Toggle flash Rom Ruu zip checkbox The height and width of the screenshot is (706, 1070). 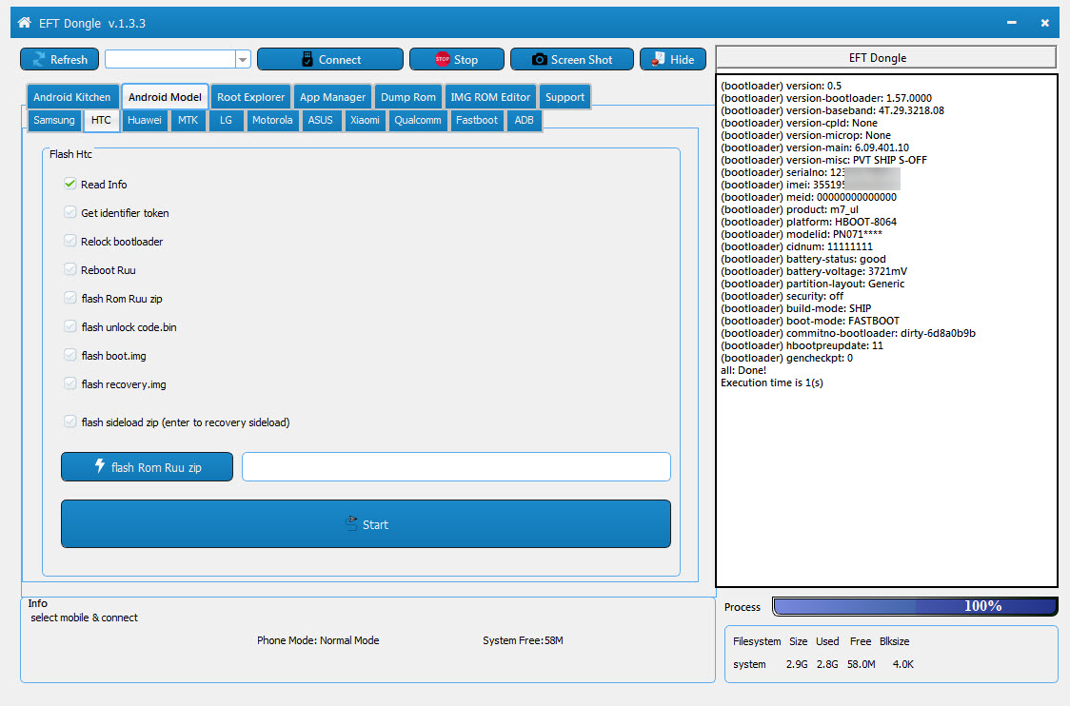[69, 298]
